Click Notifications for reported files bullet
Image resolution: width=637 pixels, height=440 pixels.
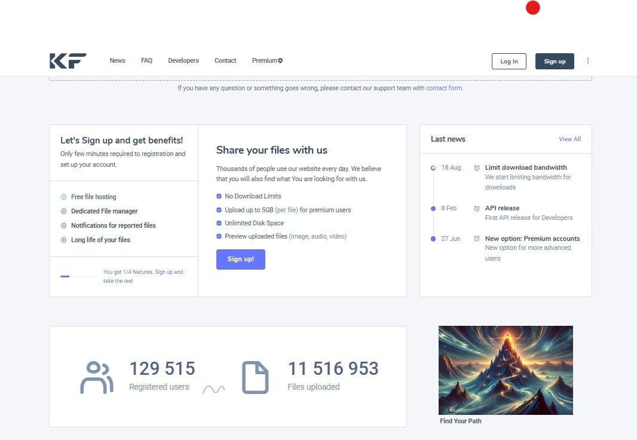click(x=63, y=225)
